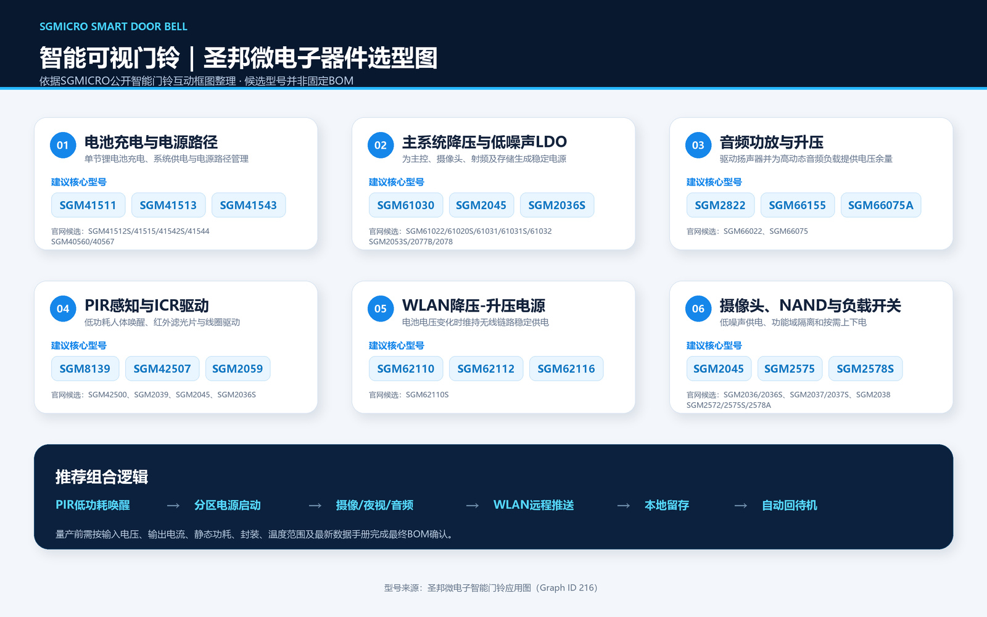
Task: Click the note starting with 量产前需按输入电压
Action: tap(256, 534)
